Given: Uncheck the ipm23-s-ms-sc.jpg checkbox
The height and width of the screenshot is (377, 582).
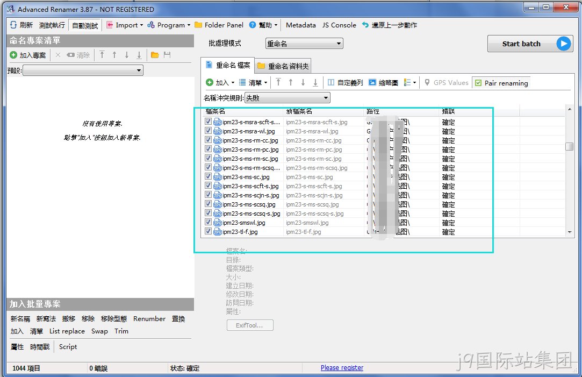Looking at the screenshot, I should [208, 176].
